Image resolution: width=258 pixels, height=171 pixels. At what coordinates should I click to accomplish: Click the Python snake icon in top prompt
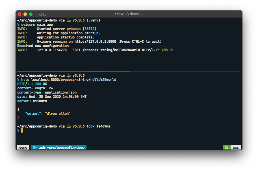coord(69,20)
